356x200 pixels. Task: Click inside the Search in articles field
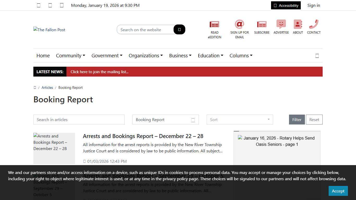pos(79,120)
